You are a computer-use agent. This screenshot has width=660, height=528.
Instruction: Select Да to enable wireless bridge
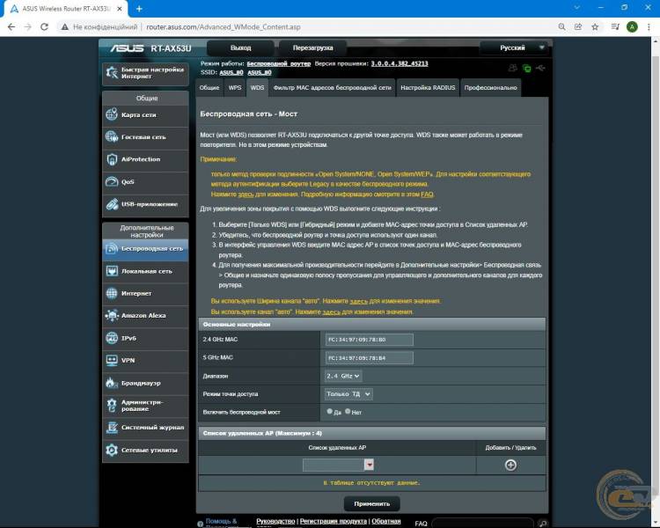click(330, 411)
